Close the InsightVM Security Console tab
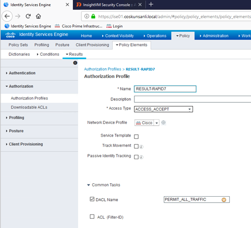This screenshot has height=228, width=251. pyautogui.click(x=140, y=5)
